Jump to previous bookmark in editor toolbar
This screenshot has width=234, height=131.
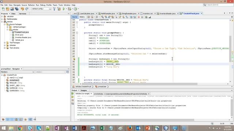pyautogui.click(x=120, y=17)
